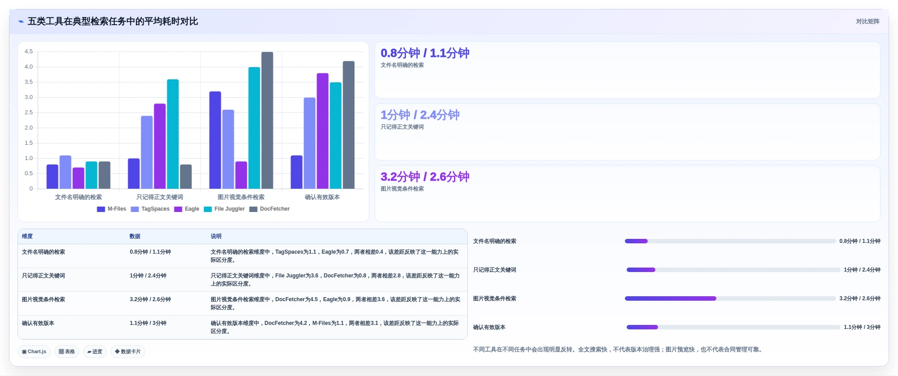Click the table cell 1分钟 / 2.4分钟

pos(148,276)
